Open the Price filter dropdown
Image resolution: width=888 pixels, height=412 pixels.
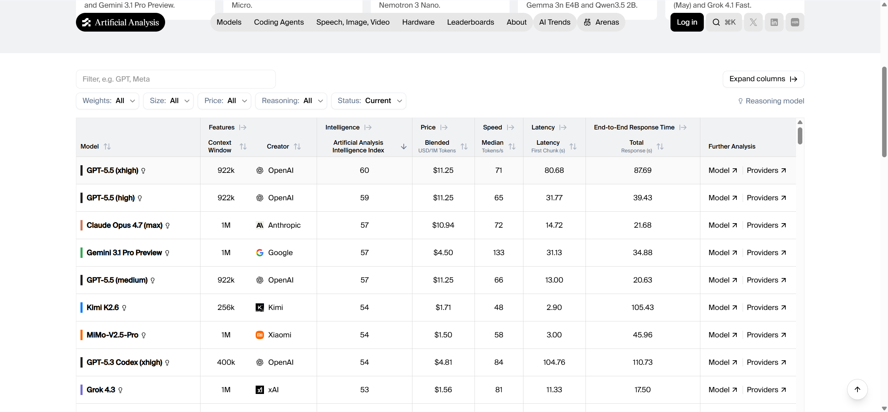224,101
